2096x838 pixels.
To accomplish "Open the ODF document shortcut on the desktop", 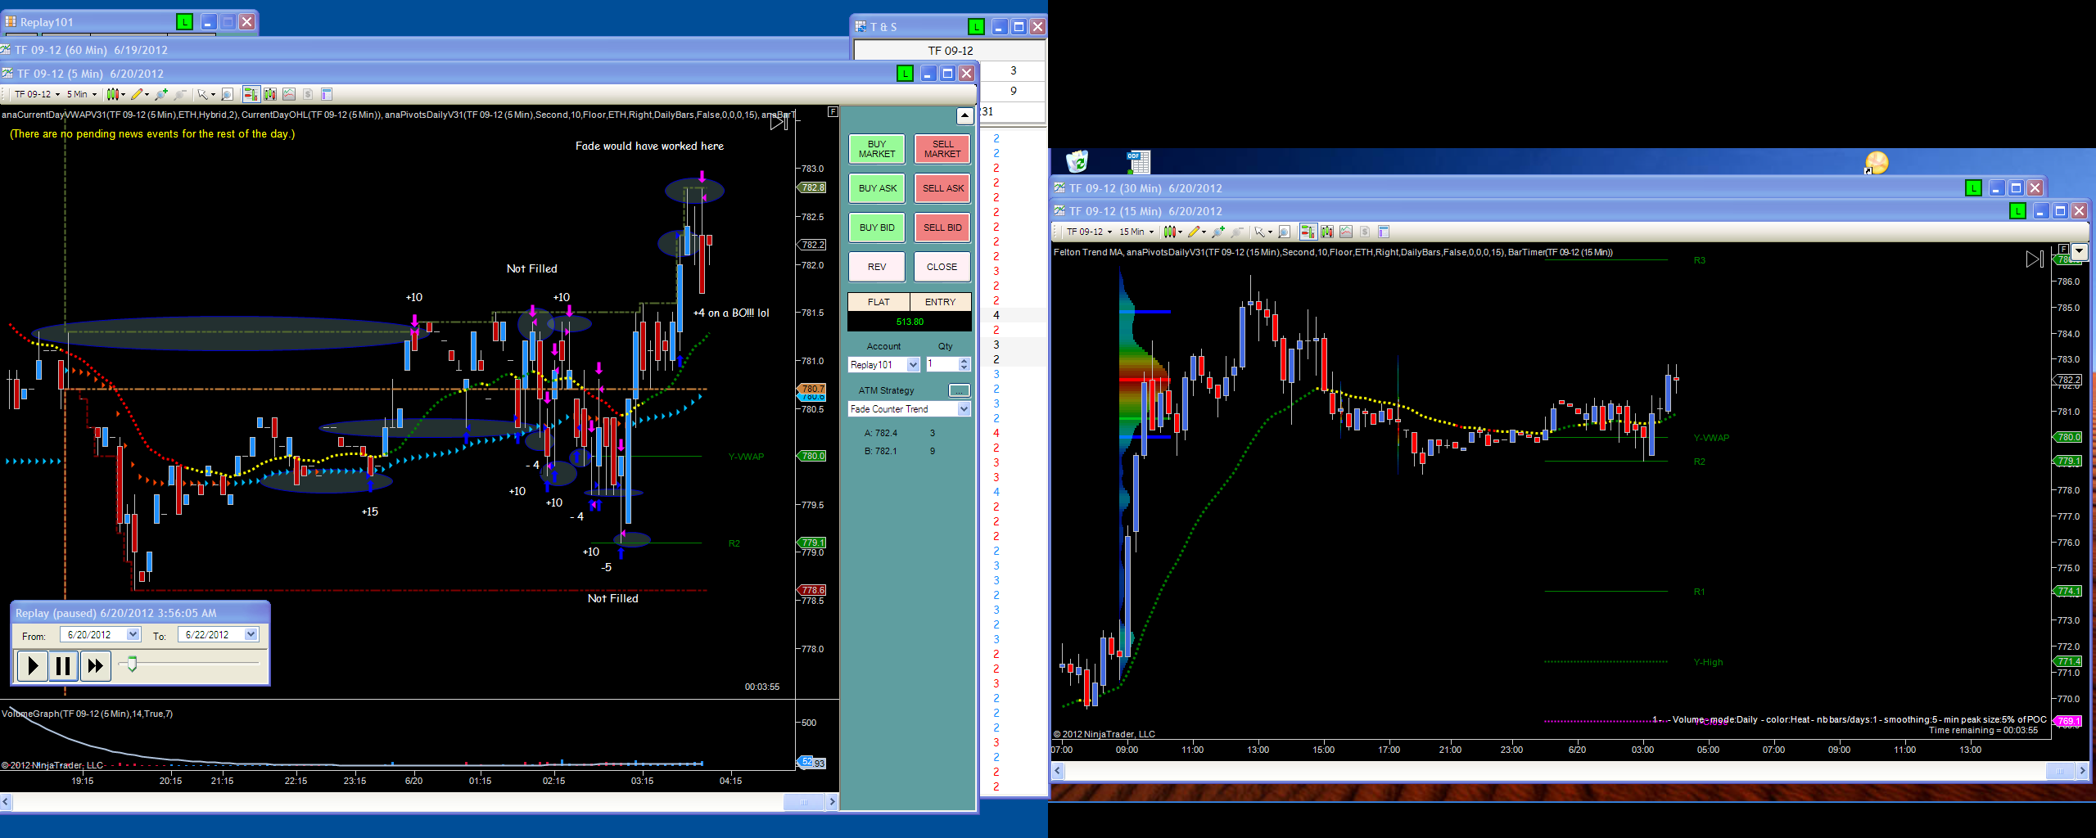I will click(x=1138, y=162).
